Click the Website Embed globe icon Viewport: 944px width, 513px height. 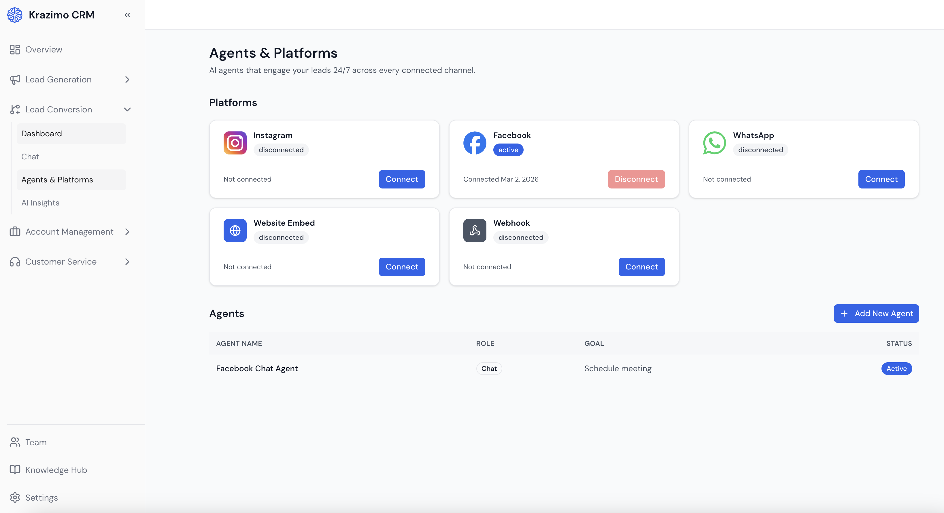(235, 231)
